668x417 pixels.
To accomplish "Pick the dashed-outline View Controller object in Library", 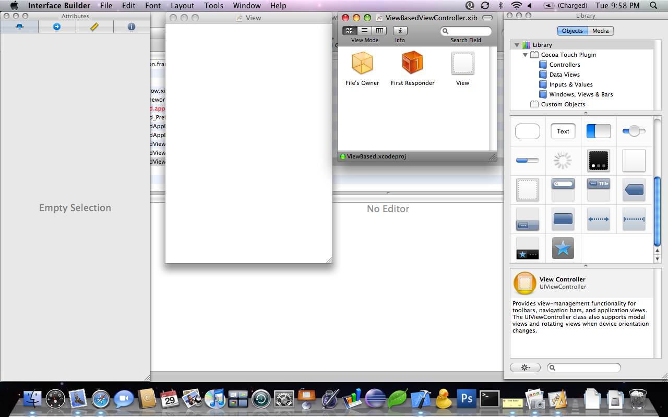I will (528, 190).
